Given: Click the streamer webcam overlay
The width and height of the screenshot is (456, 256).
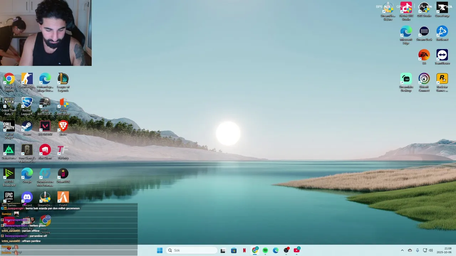Looking at the screenshot, I should tap(46, 33).
